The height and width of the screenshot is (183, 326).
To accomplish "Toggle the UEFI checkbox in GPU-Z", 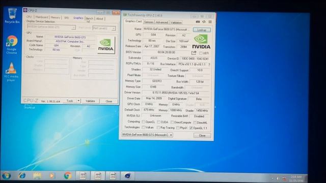I will point(200,53).
